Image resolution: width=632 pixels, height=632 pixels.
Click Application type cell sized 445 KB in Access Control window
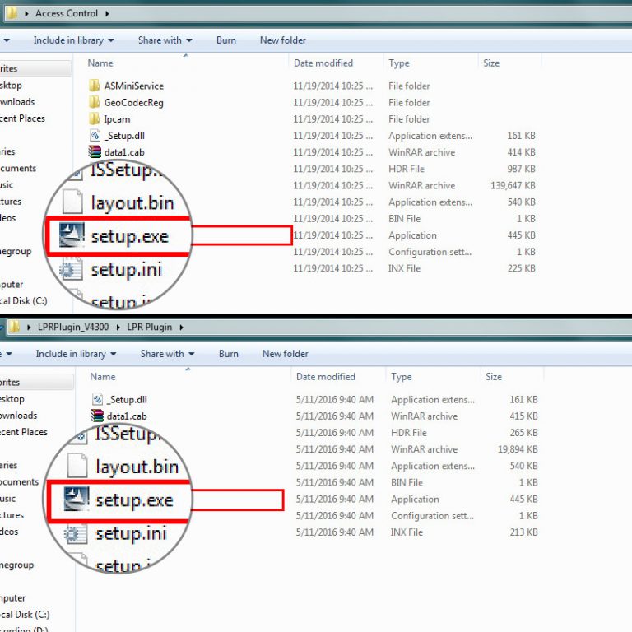click(412, 235)
